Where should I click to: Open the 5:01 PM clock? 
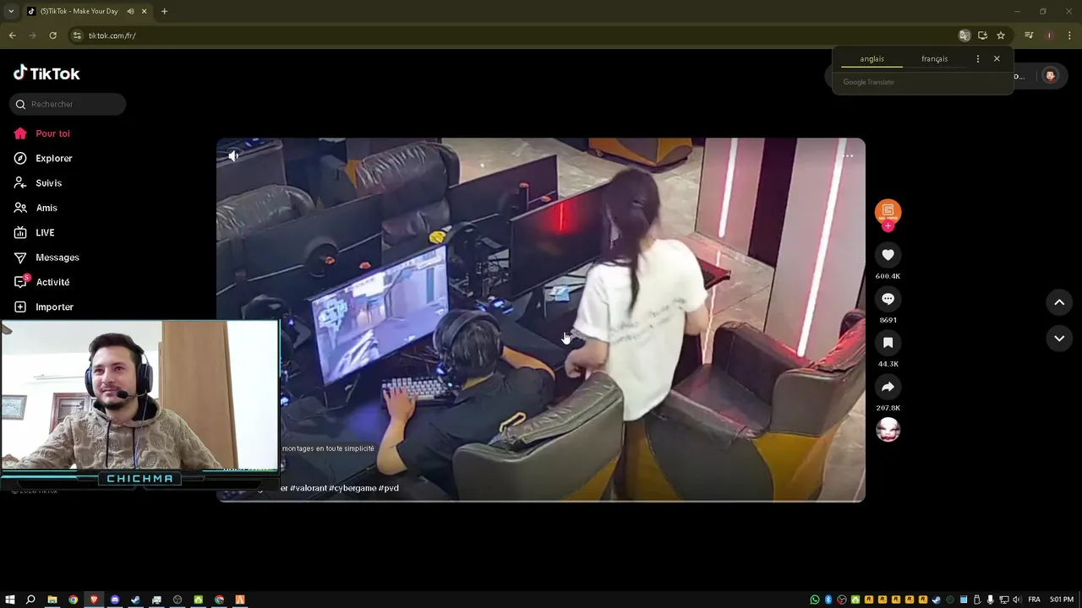[x=1062, y=600]
